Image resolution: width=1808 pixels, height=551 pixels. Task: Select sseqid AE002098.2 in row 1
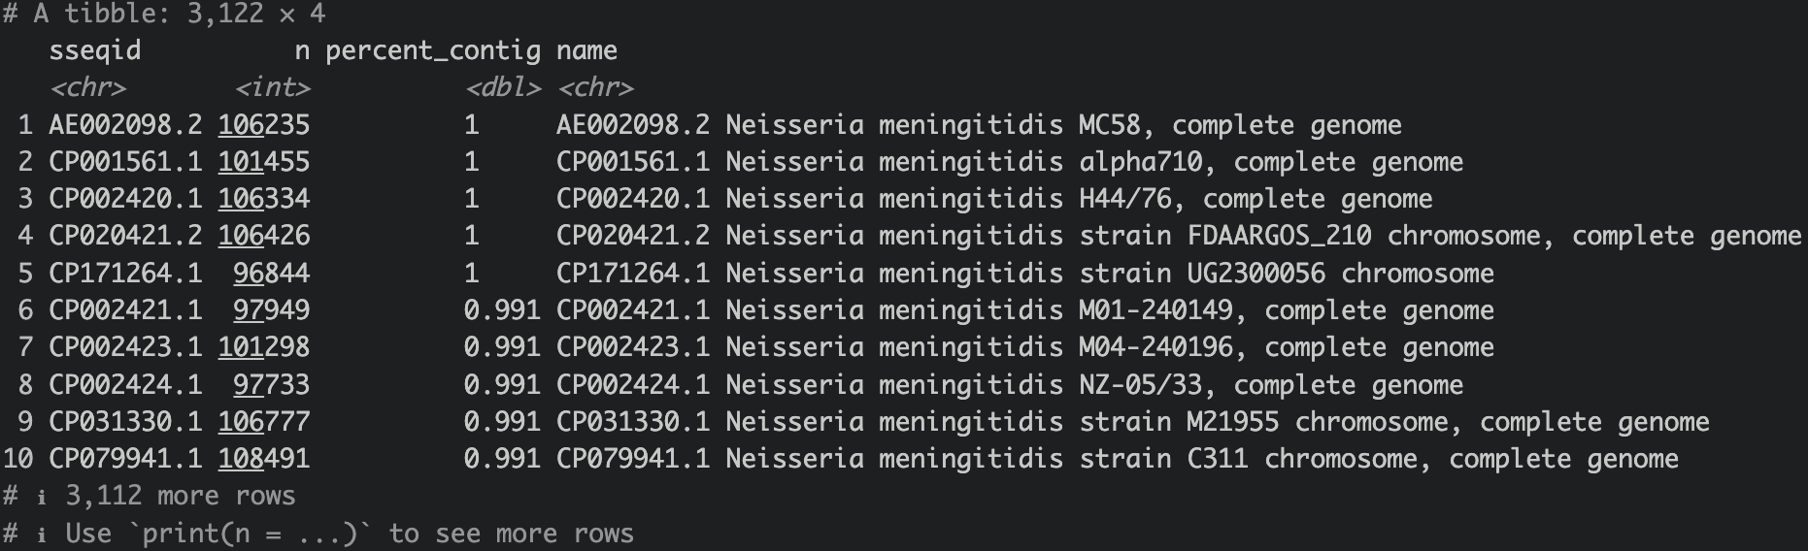tap(125, 125)
